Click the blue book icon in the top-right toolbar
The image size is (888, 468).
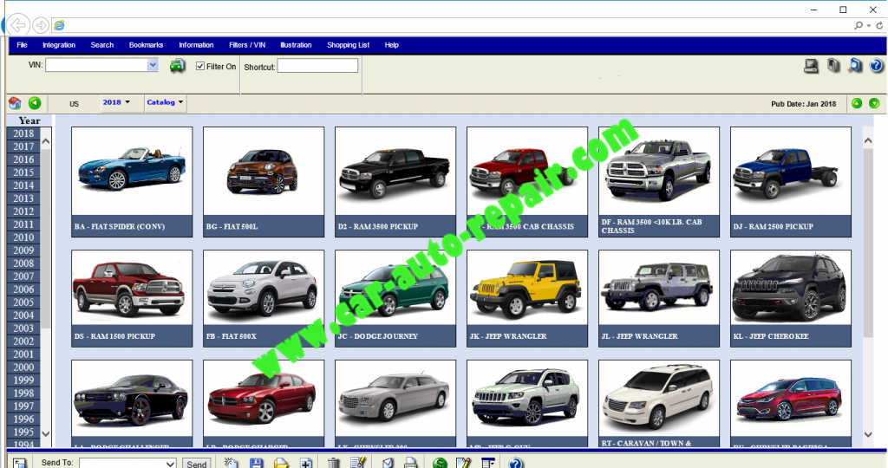855,66
